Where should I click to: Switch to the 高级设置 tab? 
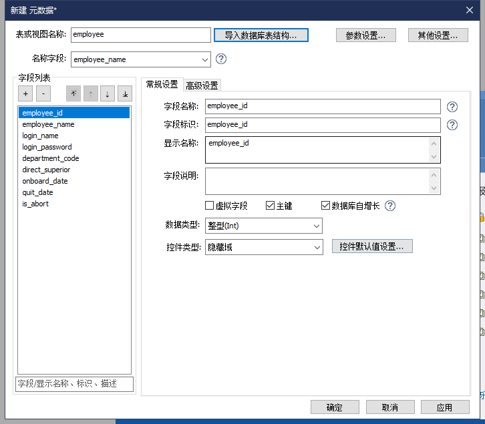[201, 85]
